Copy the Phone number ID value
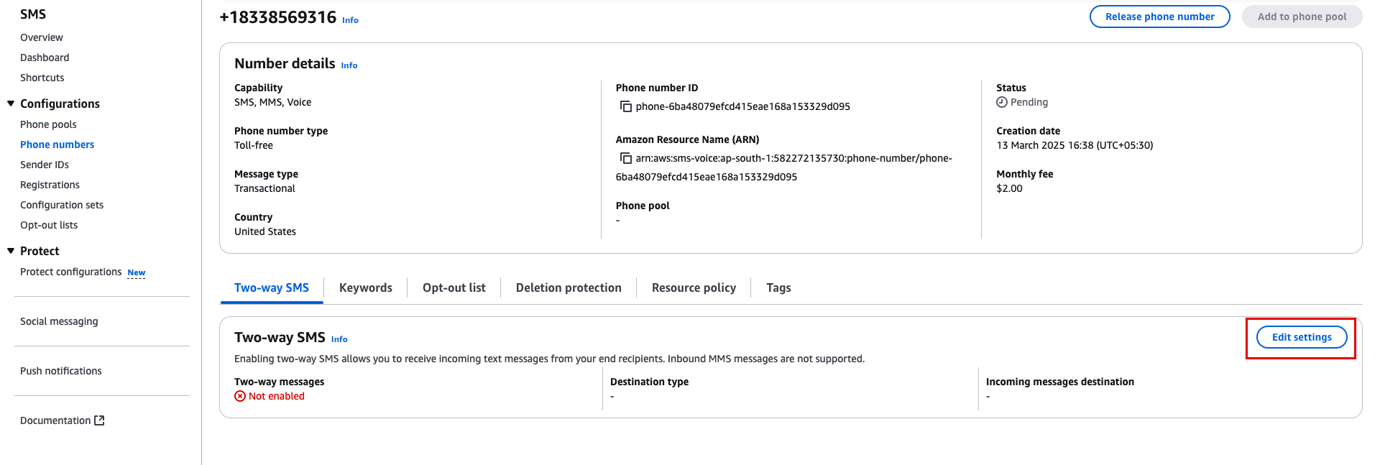The image size is (1380, 465). (626, 106)
